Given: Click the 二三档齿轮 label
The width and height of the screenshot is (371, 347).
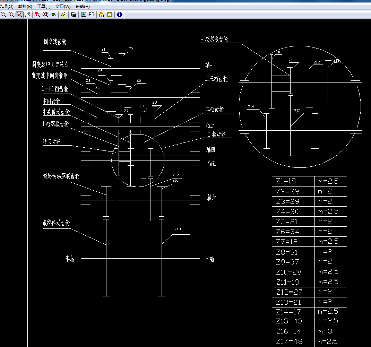Looking at the screenshot, I should pyautogui.click(x=216, y=79).
